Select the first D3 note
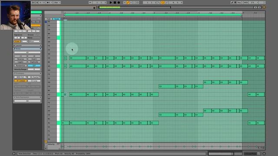This screenshot has height=156, width=278. pos(207,82)
